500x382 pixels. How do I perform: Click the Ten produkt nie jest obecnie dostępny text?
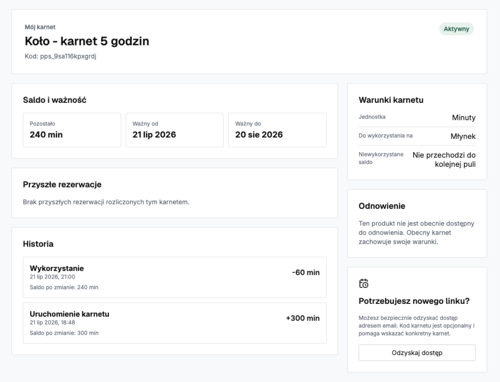pyautogui.click(x=417, y=233)
